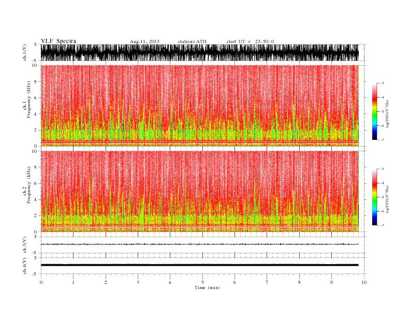Click time axis tick label '7'
410x317 pixels.
coord(267,282)
